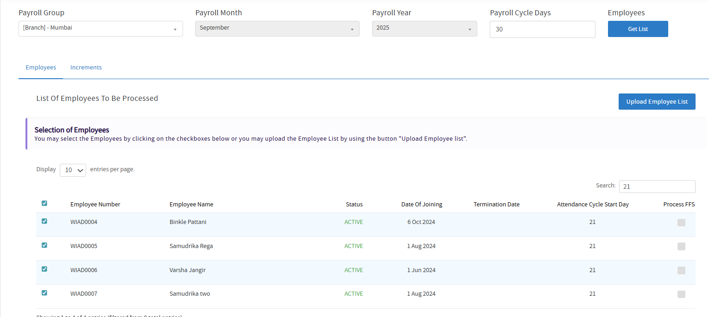Uncheck the checkbox for Binkle Pattani
The height and width of the screenshot is (317, 709).
[x=44, y=221]
